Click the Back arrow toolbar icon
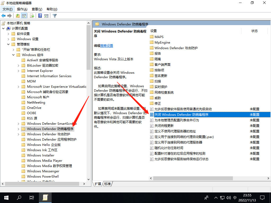The width and height of the screenshot is (271, 203). [3, 16]
